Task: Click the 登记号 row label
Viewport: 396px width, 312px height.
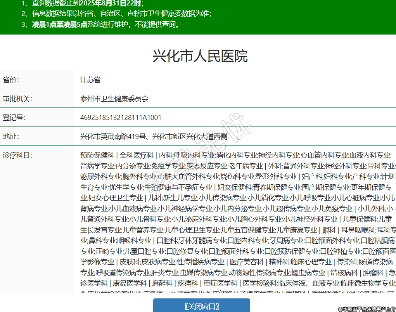Action: pyautogui.click(x=14, y=118)
